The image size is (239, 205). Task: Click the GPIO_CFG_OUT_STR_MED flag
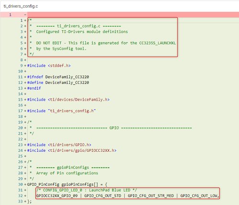(151, 196)
